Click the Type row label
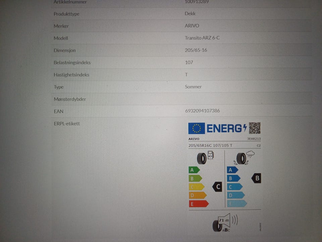322x242 pixels. tap(58, 87)
